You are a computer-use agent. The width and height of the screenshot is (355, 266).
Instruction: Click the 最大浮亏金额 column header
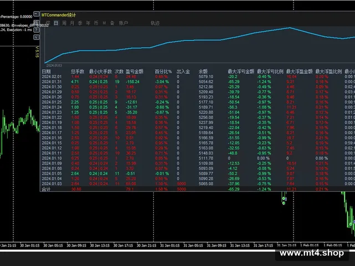coord(241,71)
